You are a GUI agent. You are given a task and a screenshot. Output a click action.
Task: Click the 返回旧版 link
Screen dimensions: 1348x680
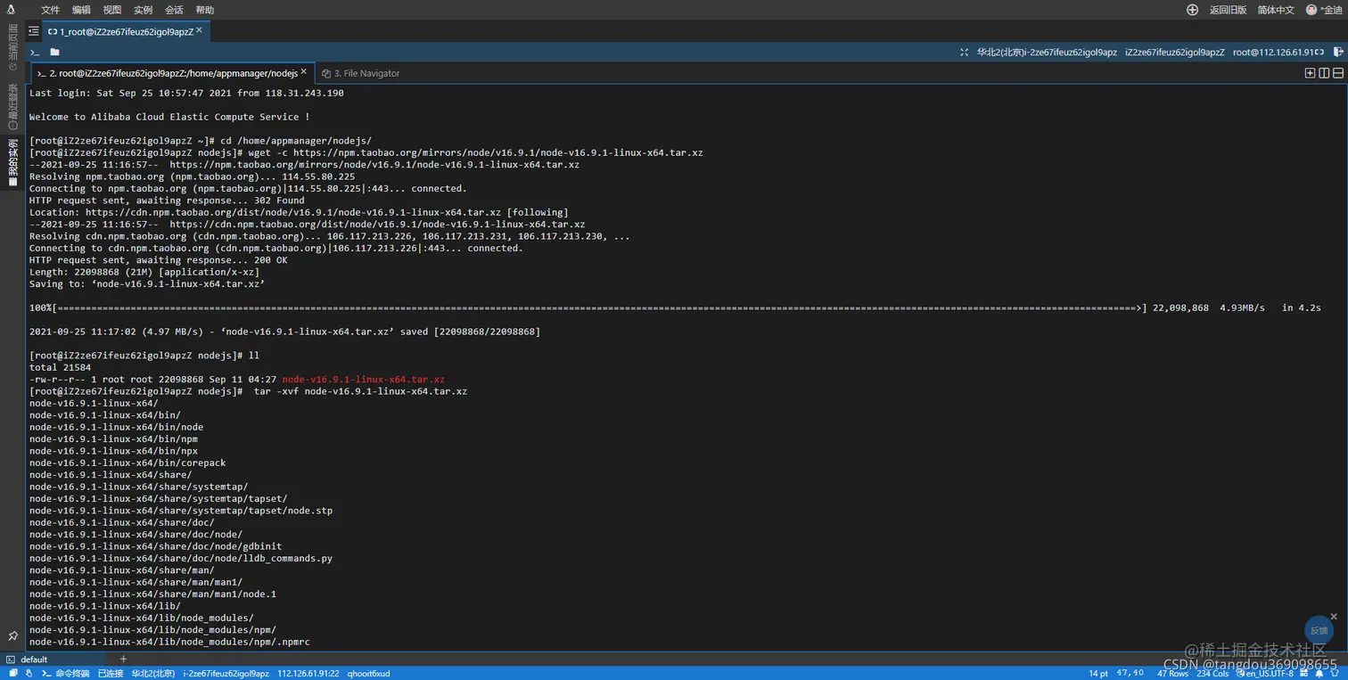1228,10
